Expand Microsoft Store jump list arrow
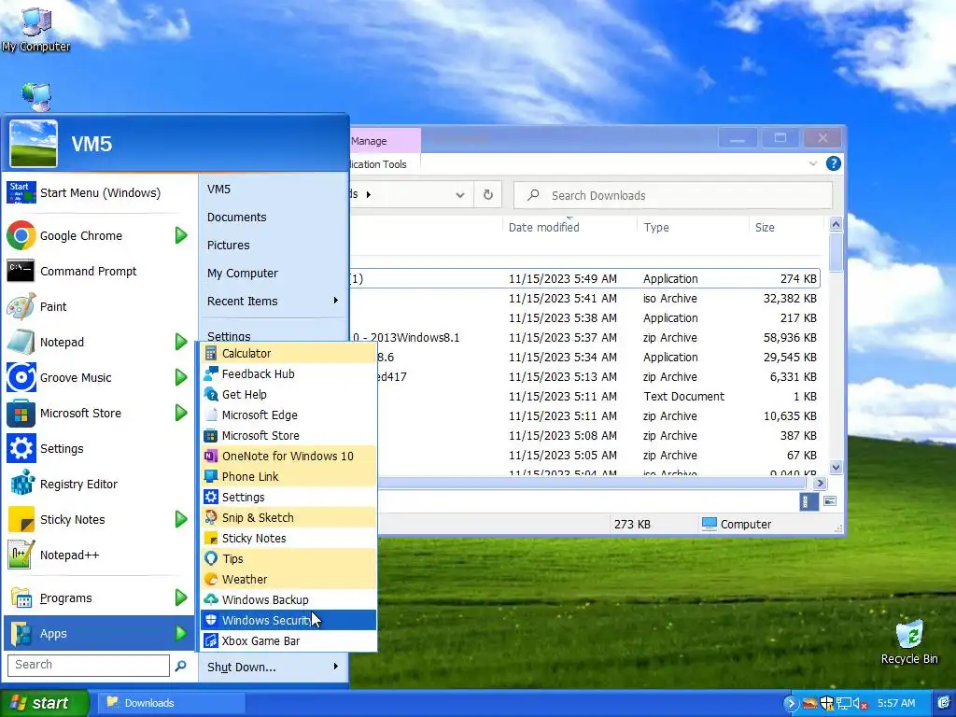The width and height of the screenshot is (956, 717). (x=181, y=413)
